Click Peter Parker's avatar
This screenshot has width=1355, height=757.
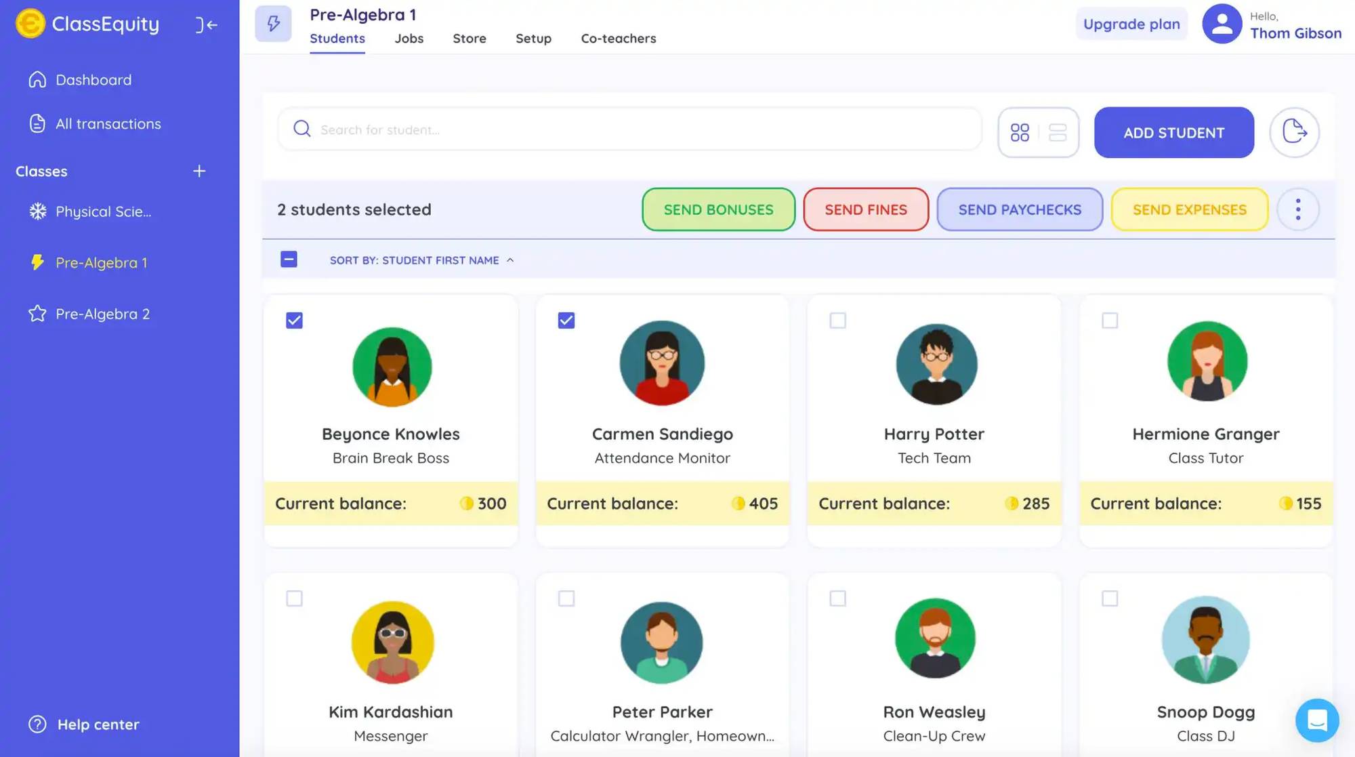tap(662, 642)
